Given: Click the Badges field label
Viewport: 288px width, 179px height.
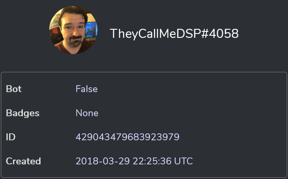Looking at the screenshot, I should pos(22,113).
